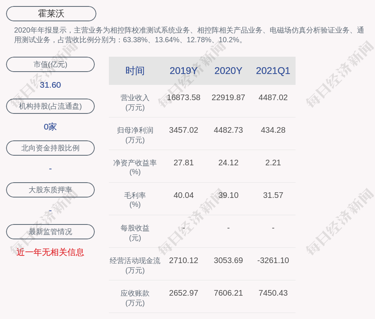Click the 大股东质押率 pill button

(x=50, y=190)
